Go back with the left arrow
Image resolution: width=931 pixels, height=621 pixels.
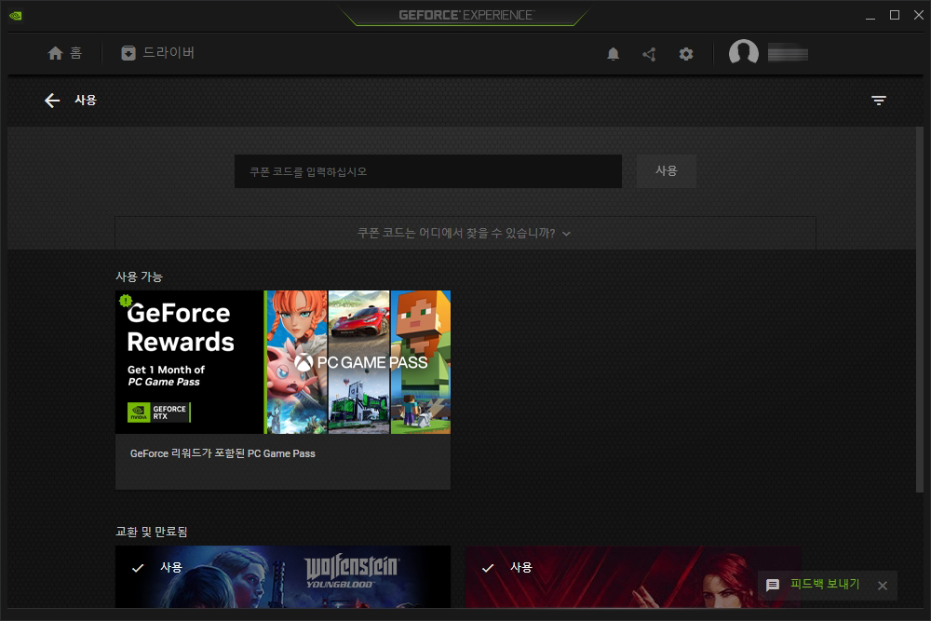point(52,101)
